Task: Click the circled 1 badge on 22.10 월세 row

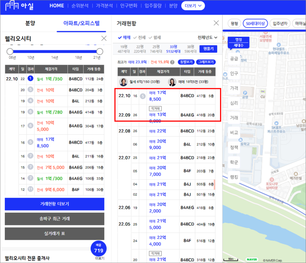Action: pyautogui.click(x=30, y=78)
